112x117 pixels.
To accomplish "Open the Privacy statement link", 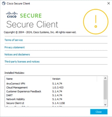I will click(15, 47).
